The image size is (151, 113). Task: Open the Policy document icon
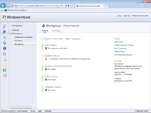pyautogui.click(x=4, y=65)
